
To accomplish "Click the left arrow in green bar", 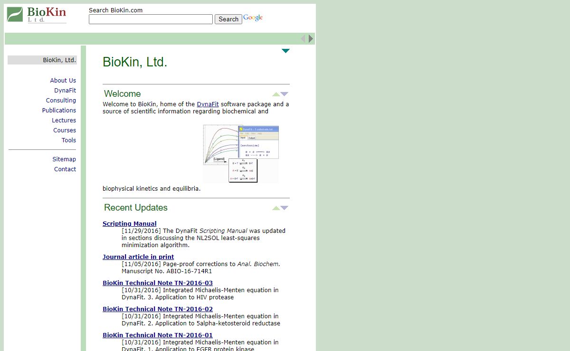I will 303,39.
